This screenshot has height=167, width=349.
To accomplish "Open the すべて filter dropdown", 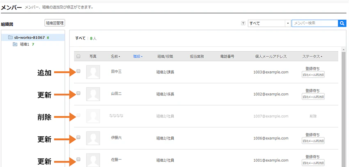I will point(269,23).
